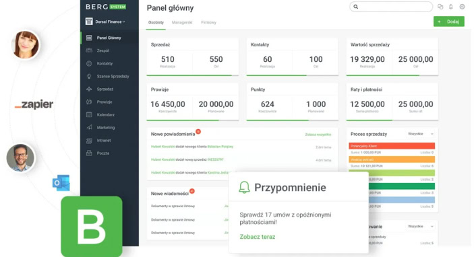The height and width of the screenshot is (257, 476).
Task: Open the Marketing megaphone icon
Action: (89, 128)
